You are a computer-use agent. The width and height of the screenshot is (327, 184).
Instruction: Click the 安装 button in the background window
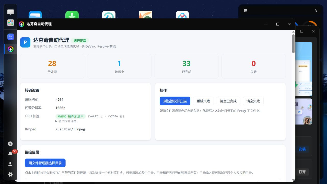(x=302, y=149)
